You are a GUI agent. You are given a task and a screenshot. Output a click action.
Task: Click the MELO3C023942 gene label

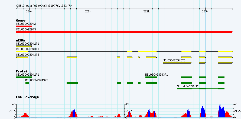(x=26, y=24)
